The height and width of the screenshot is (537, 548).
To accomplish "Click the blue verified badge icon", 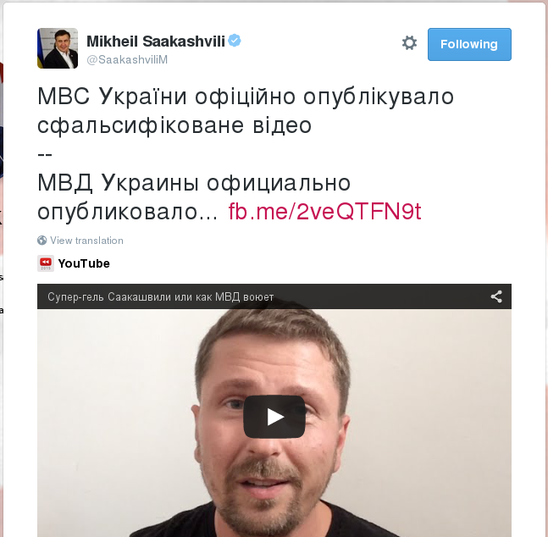I will coord(235,41).
